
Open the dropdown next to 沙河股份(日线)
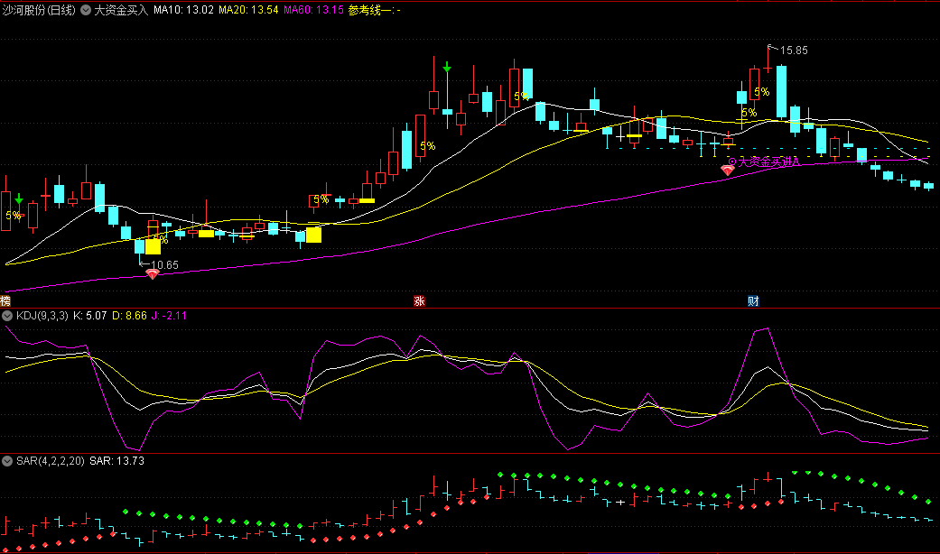86,10
